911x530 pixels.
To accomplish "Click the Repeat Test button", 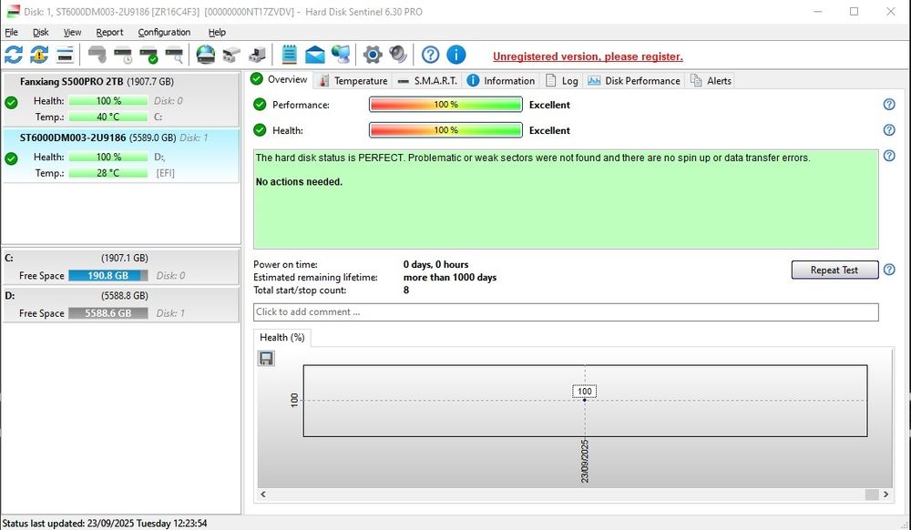I will pyautogui.click(x=834, y=270).
